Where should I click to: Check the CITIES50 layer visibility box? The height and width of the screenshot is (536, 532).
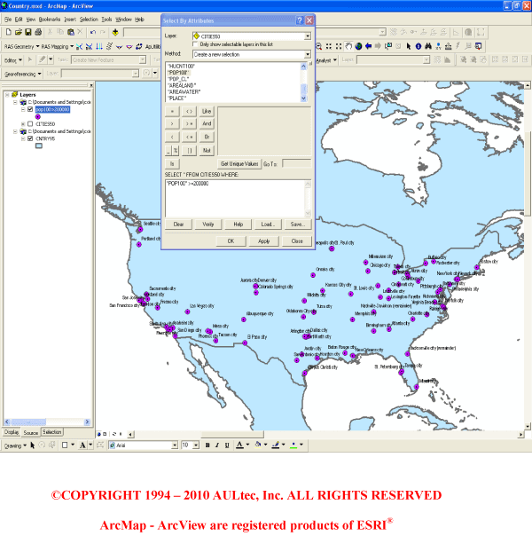pyautogui.click(x=30, y=123)
